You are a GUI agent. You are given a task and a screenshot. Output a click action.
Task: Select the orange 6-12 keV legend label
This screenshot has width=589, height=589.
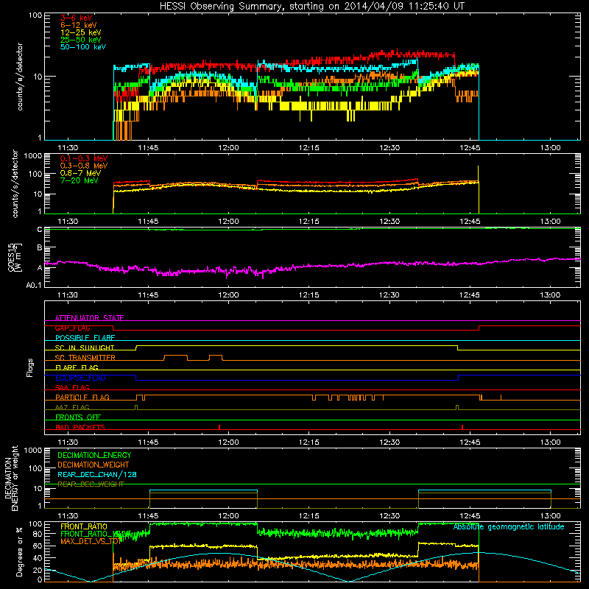(x=79, y=25)
